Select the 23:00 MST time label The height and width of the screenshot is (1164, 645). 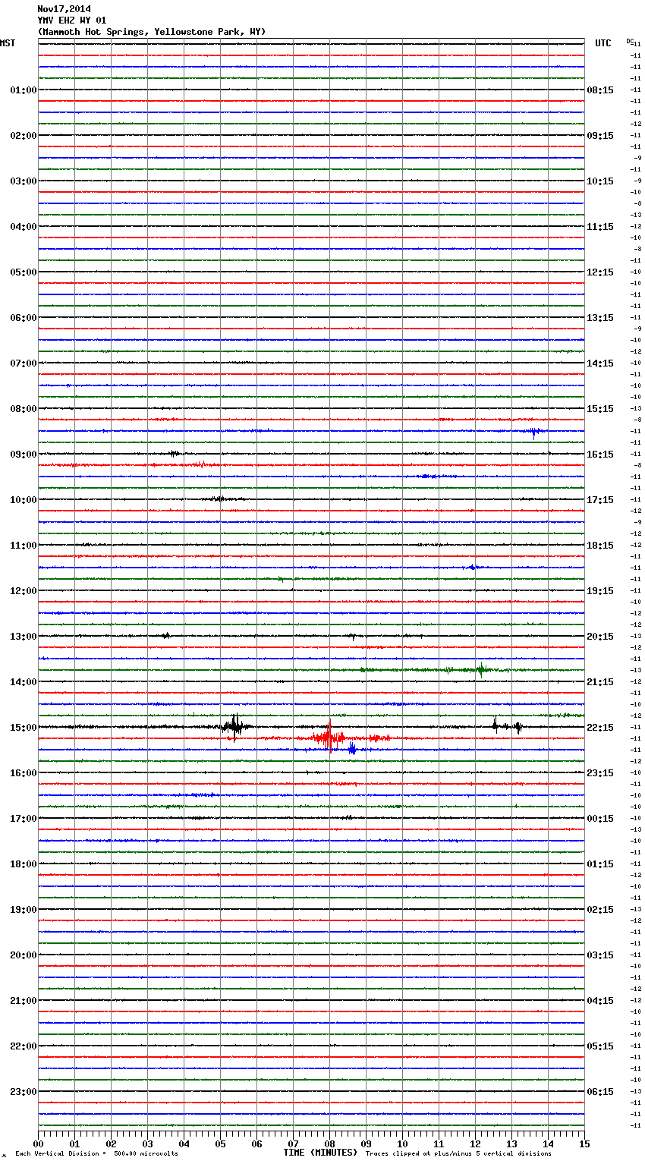point(23,1092)
